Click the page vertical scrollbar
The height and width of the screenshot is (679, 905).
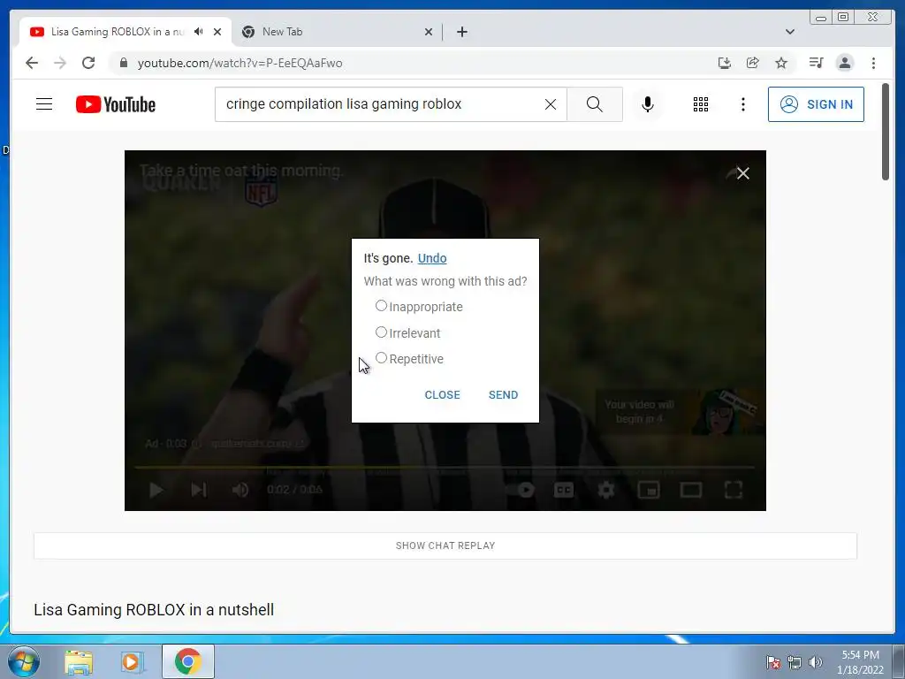click(x=886, y=132)
